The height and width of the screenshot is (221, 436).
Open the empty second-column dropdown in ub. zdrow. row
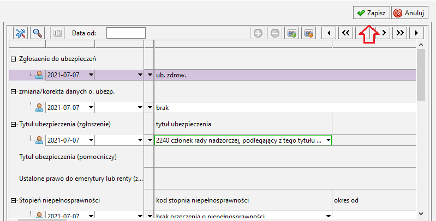[140, 75]
